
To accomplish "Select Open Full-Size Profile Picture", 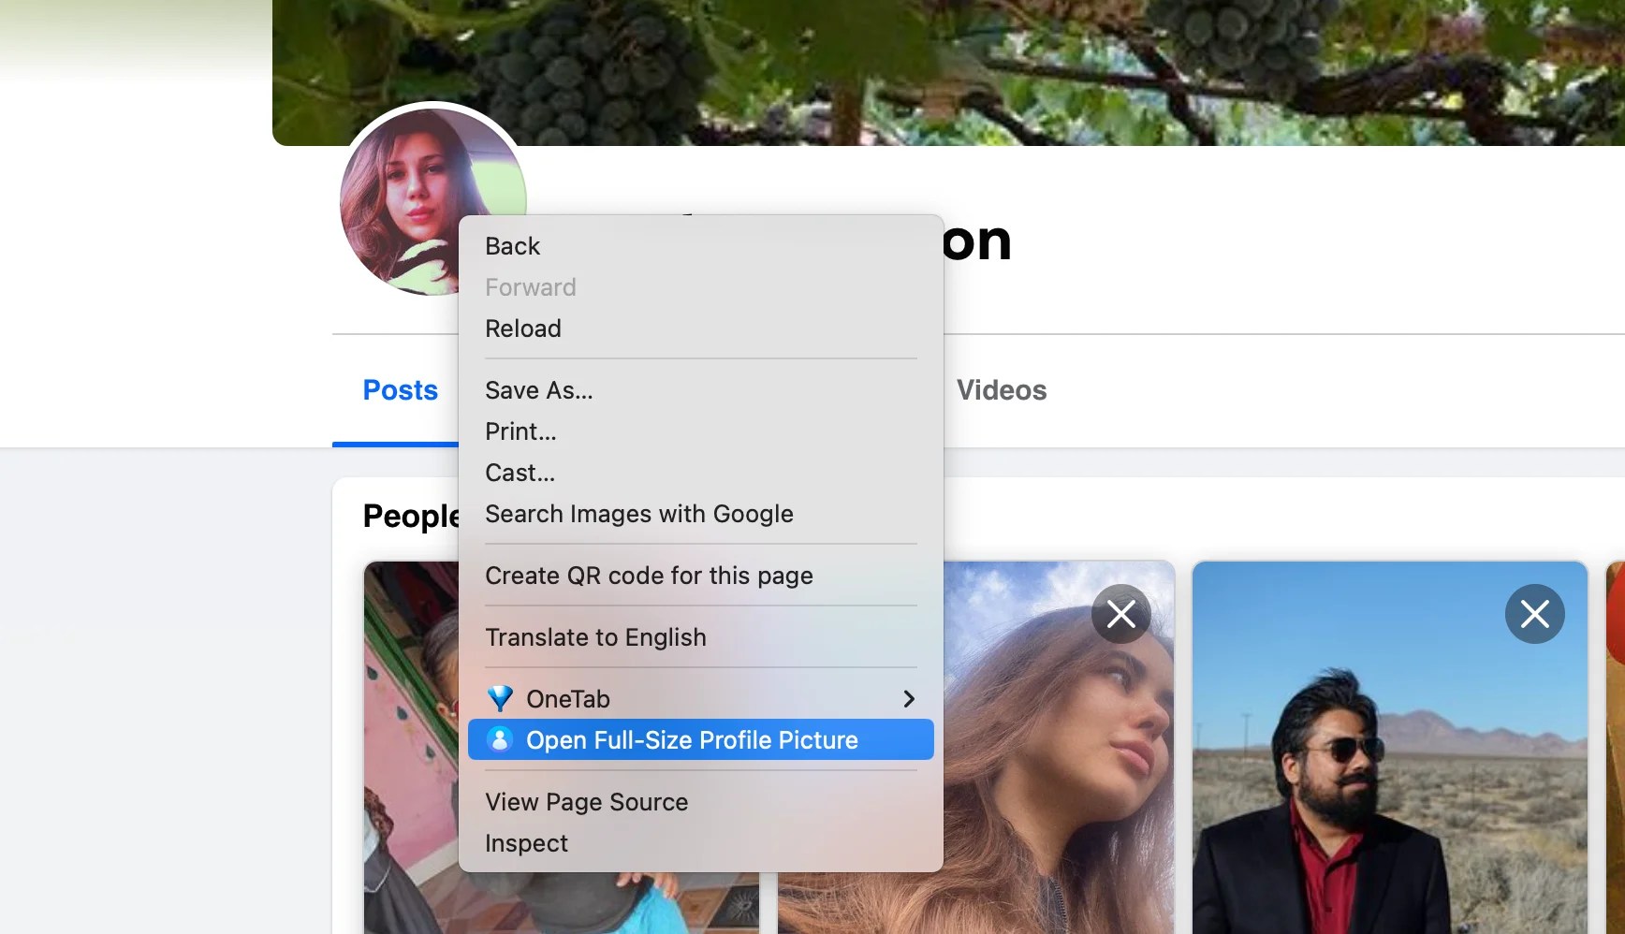I will (693, 739).
